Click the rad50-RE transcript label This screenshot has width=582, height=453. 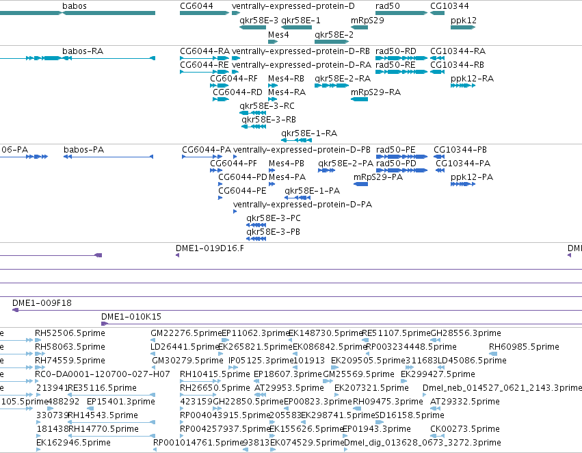(x=395, y=64)
